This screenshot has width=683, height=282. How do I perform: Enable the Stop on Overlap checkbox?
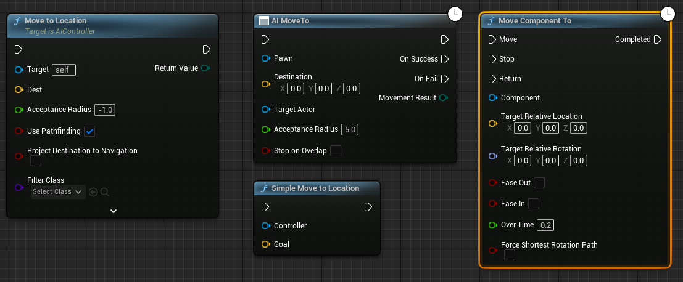coord(336,151)
